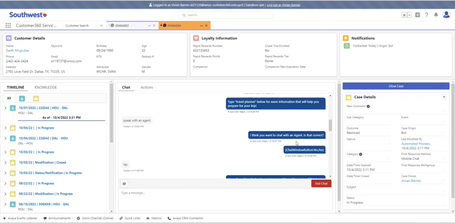Open the help question mark icon
This screenshot has height=223, width=455.
(x=427, y=15)
